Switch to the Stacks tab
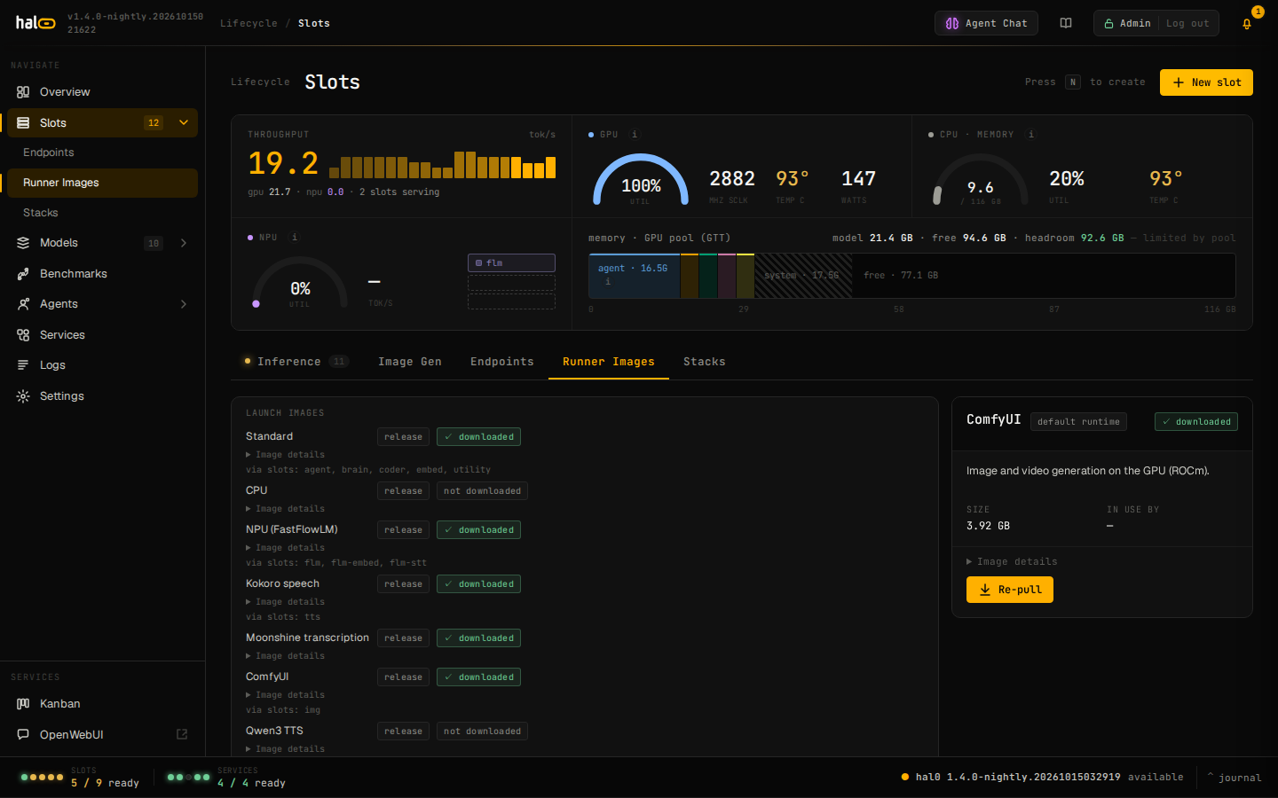 coord(705,362)
